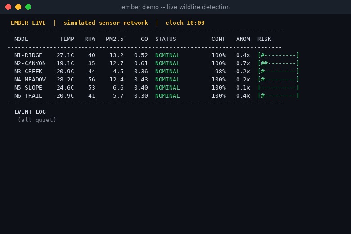Click the TEMP column header
Screen dimensions: 351x234
67,39
